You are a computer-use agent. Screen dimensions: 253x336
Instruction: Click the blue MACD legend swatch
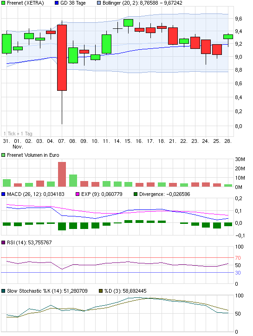click(3, 194)
